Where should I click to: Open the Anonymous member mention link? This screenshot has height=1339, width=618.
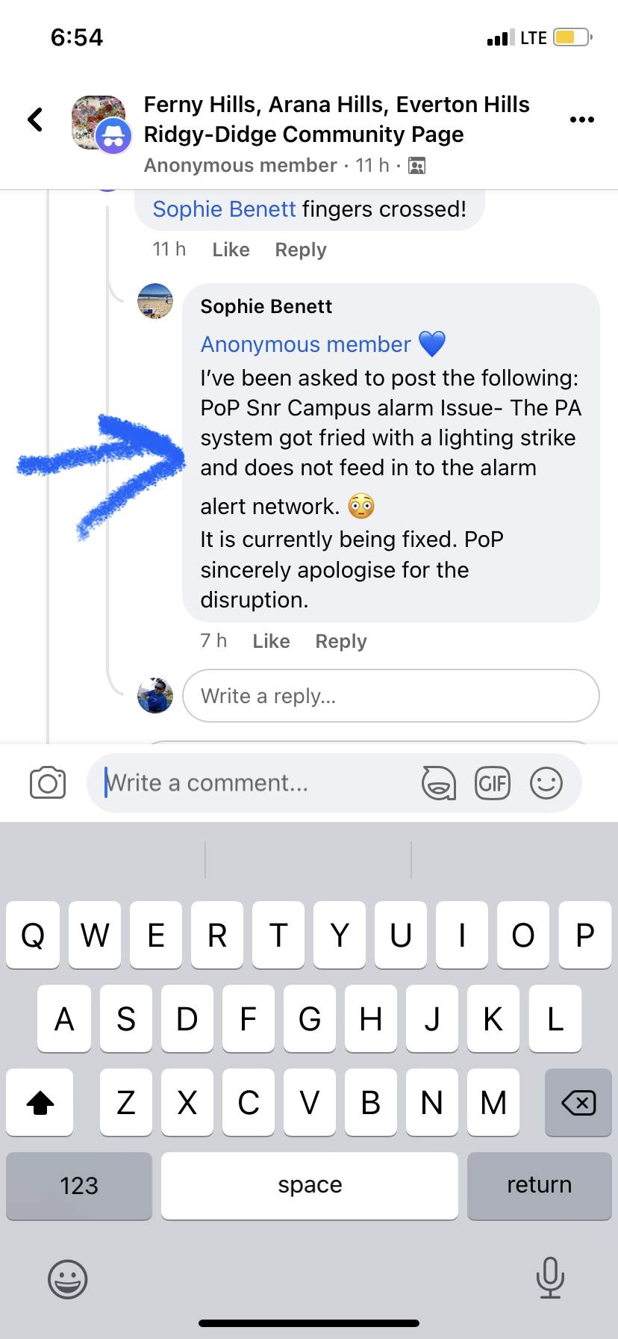(305, 344)
